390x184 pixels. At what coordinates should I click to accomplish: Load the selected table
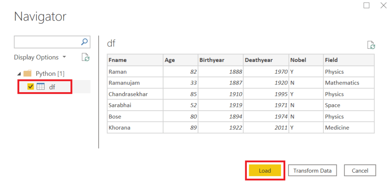tap(265, 171)
